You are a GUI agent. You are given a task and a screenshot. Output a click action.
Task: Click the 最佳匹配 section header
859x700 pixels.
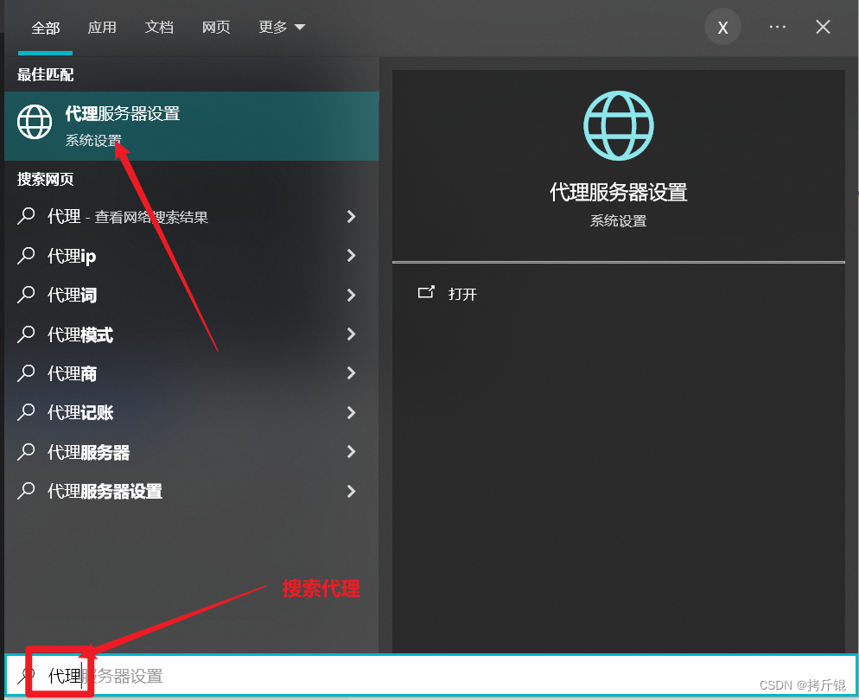(x=46, y=74)
